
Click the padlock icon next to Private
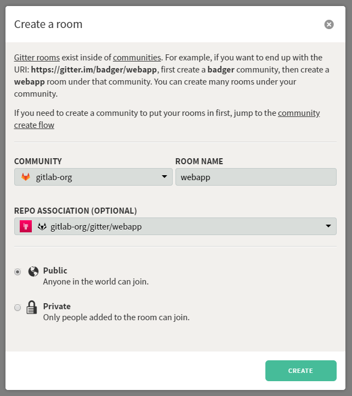(x=32, y=307)
